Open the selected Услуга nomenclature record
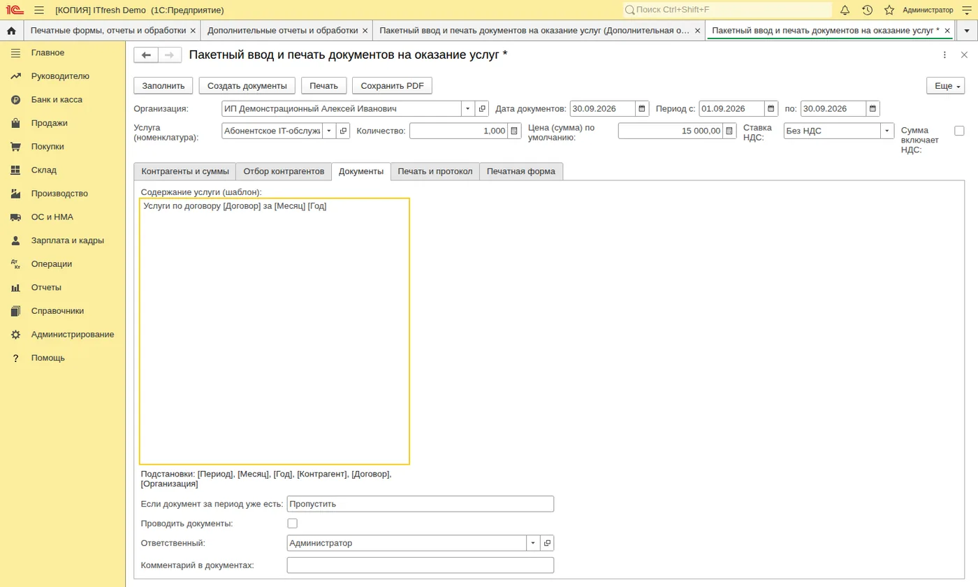This screenshot has height=587, width=978. tap(343, 131)
